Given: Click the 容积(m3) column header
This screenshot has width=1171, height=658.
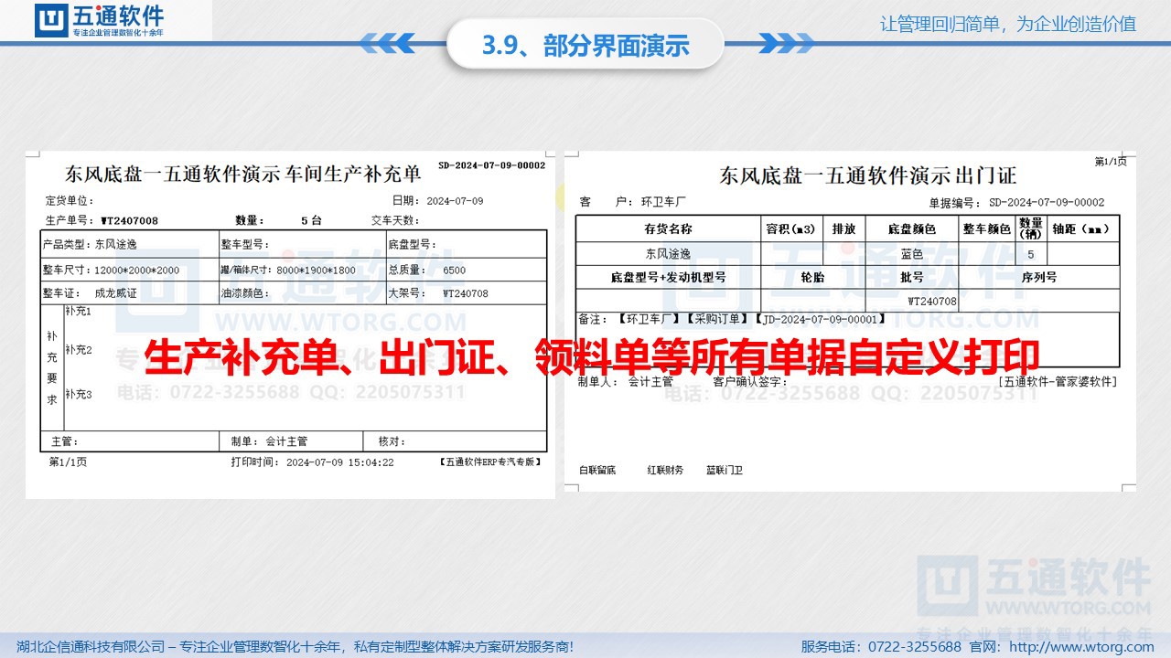Looking at the screenshot, I should (x=790, y=228).
